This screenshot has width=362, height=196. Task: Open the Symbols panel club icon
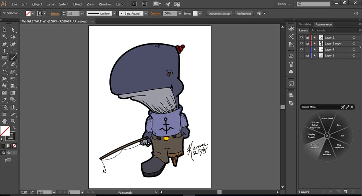tap(291, 72)
